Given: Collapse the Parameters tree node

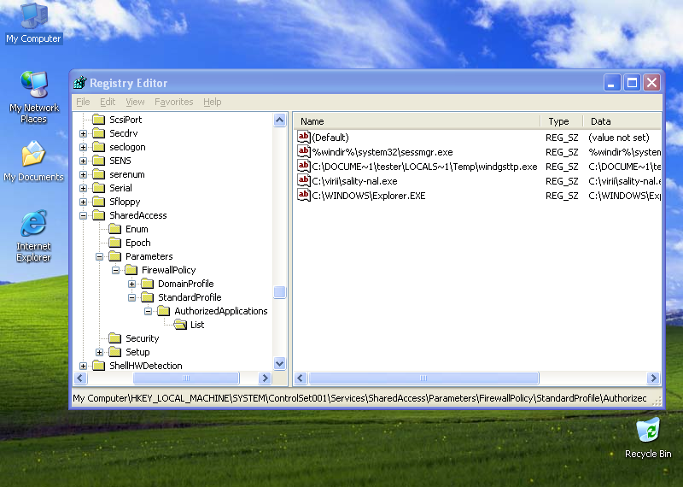Looking at the screenshot, I should 99,256.
